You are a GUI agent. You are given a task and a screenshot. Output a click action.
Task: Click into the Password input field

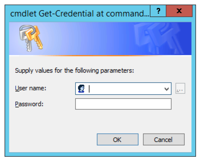coord(123,104)
